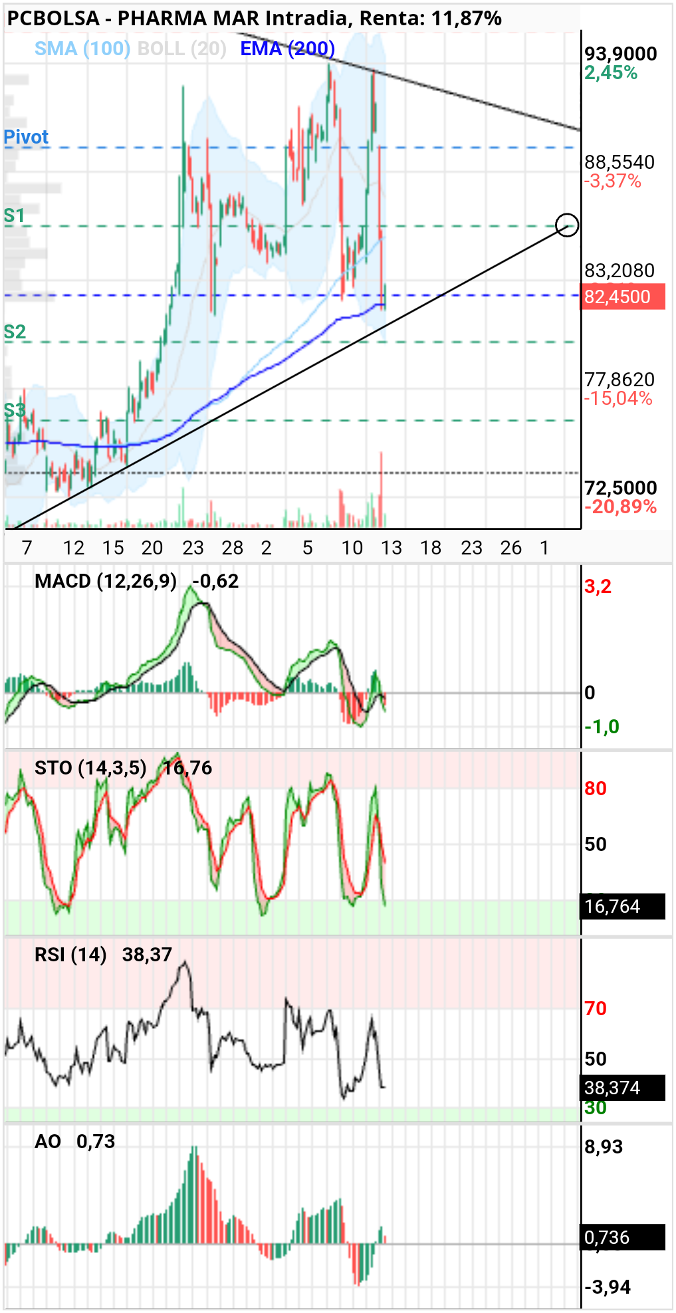
Task: Click date 15 on the time axis
Action: [113, 548]
